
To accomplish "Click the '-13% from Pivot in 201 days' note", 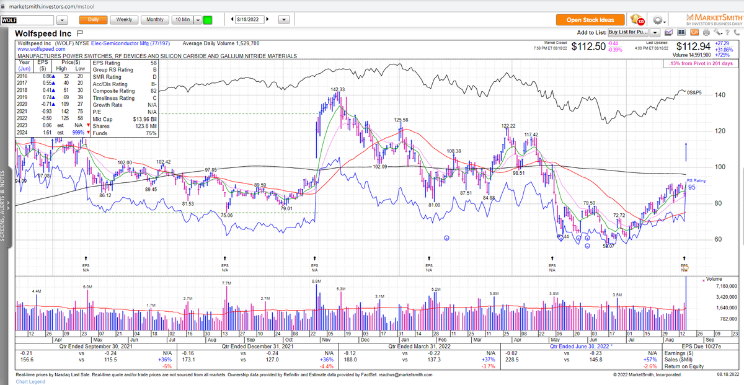I will tap(702, 63).
